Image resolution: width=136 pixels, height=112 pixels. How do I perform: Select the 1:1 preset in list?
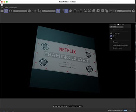pyautogui.click(x=115, y=36)
